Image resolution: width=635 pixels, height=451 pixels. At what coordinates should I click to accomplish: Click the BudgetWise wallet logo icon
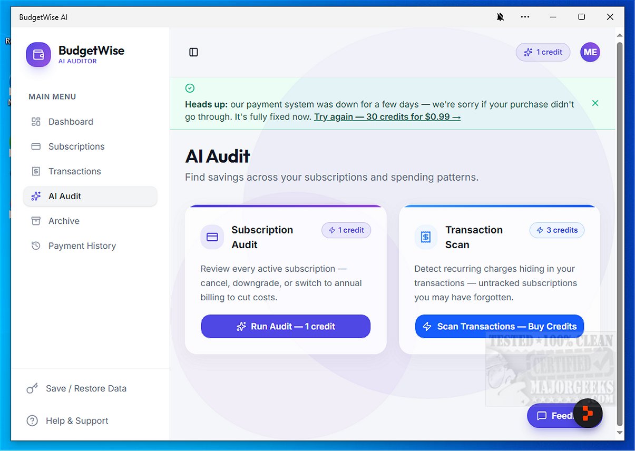(x=38, y=55)
